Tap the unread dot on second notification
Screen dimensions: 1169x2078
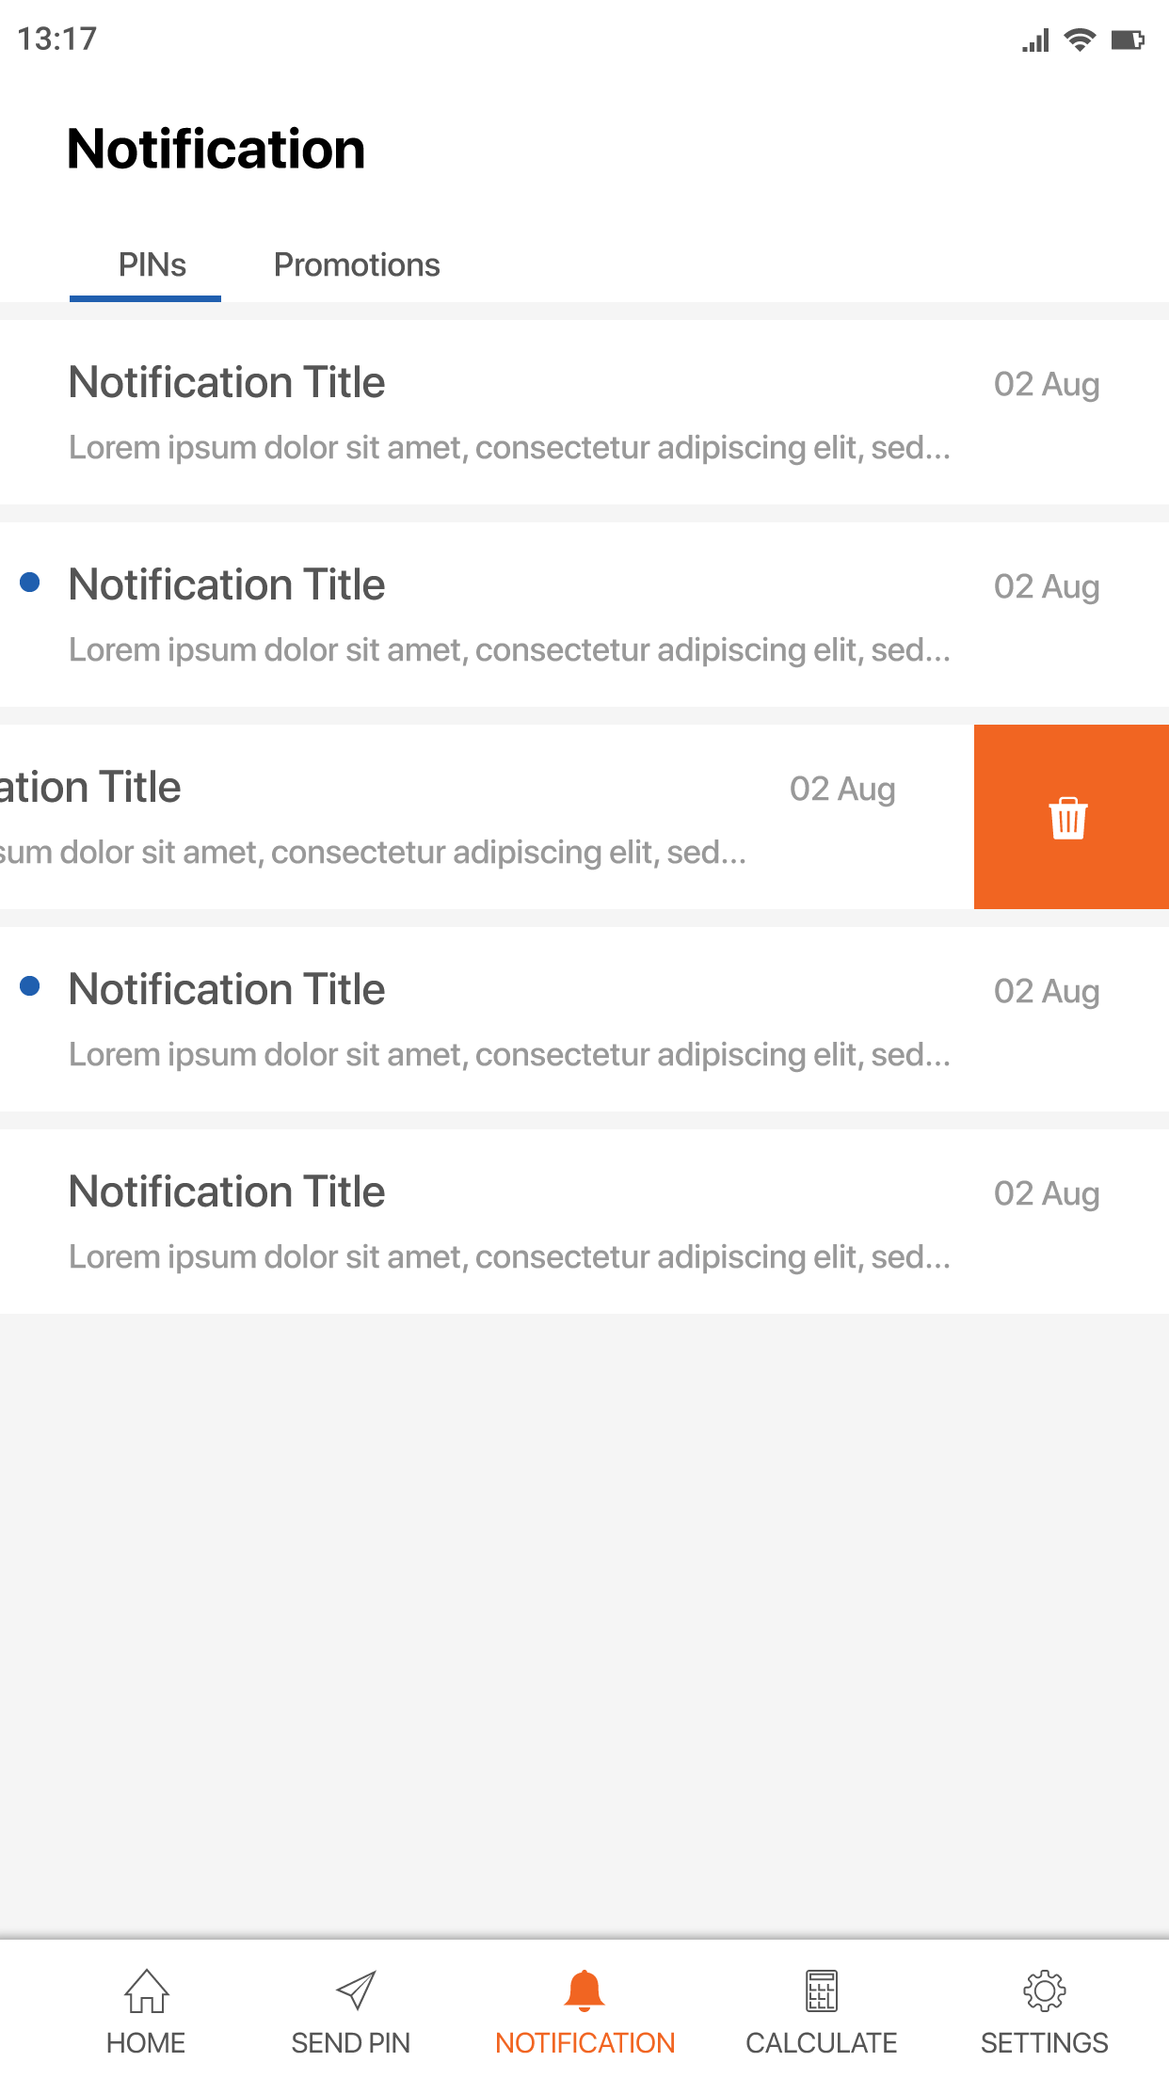[30, 583]
